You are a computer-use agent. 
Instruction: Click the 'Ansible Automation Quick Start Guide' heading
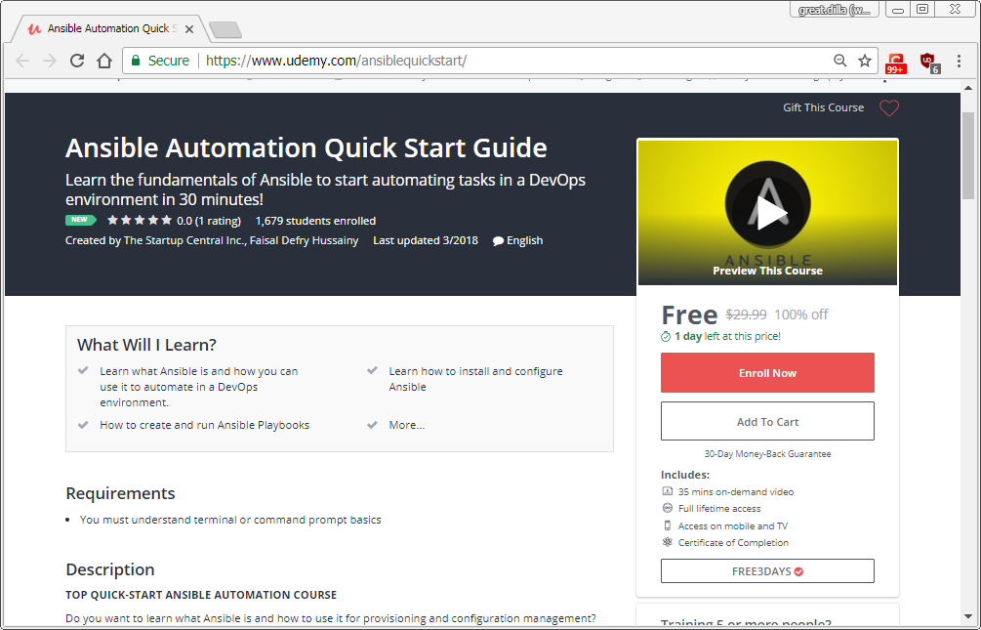[306, 148]
